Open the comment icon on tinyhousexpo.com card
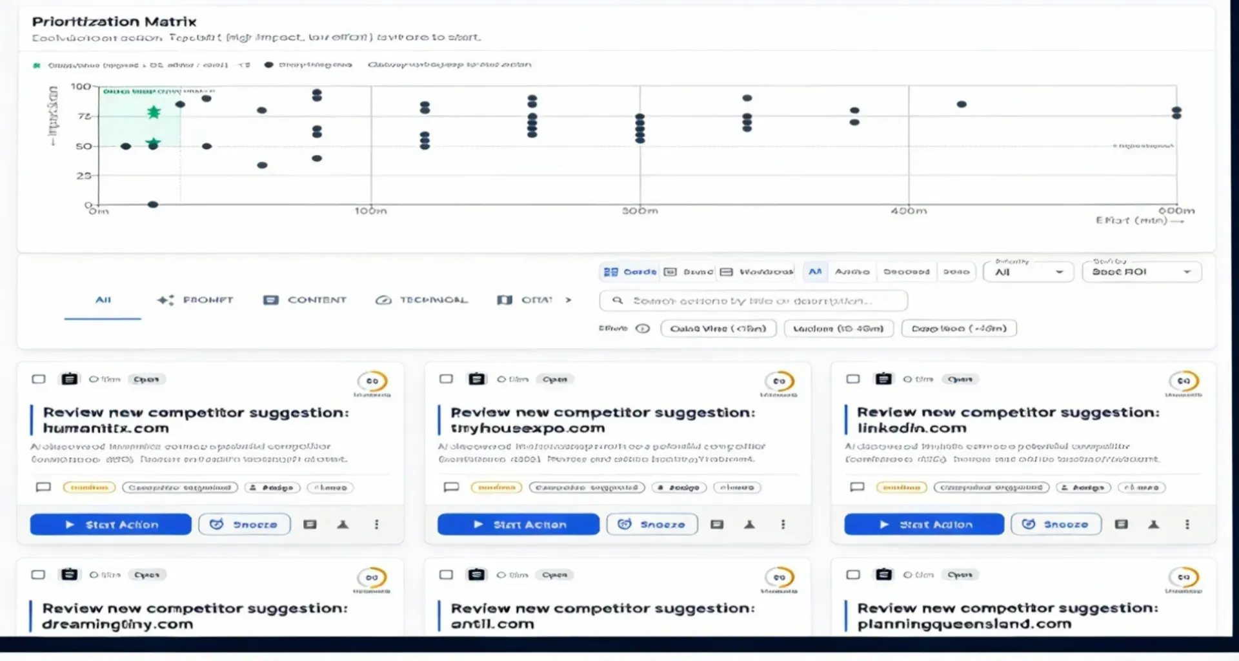The image size is (1239, 661). 451,487
